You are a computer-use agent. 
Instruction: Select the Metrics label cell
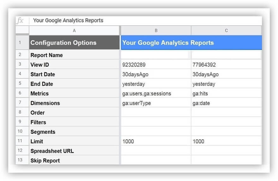pyautogui.click(x=74, y=93)
